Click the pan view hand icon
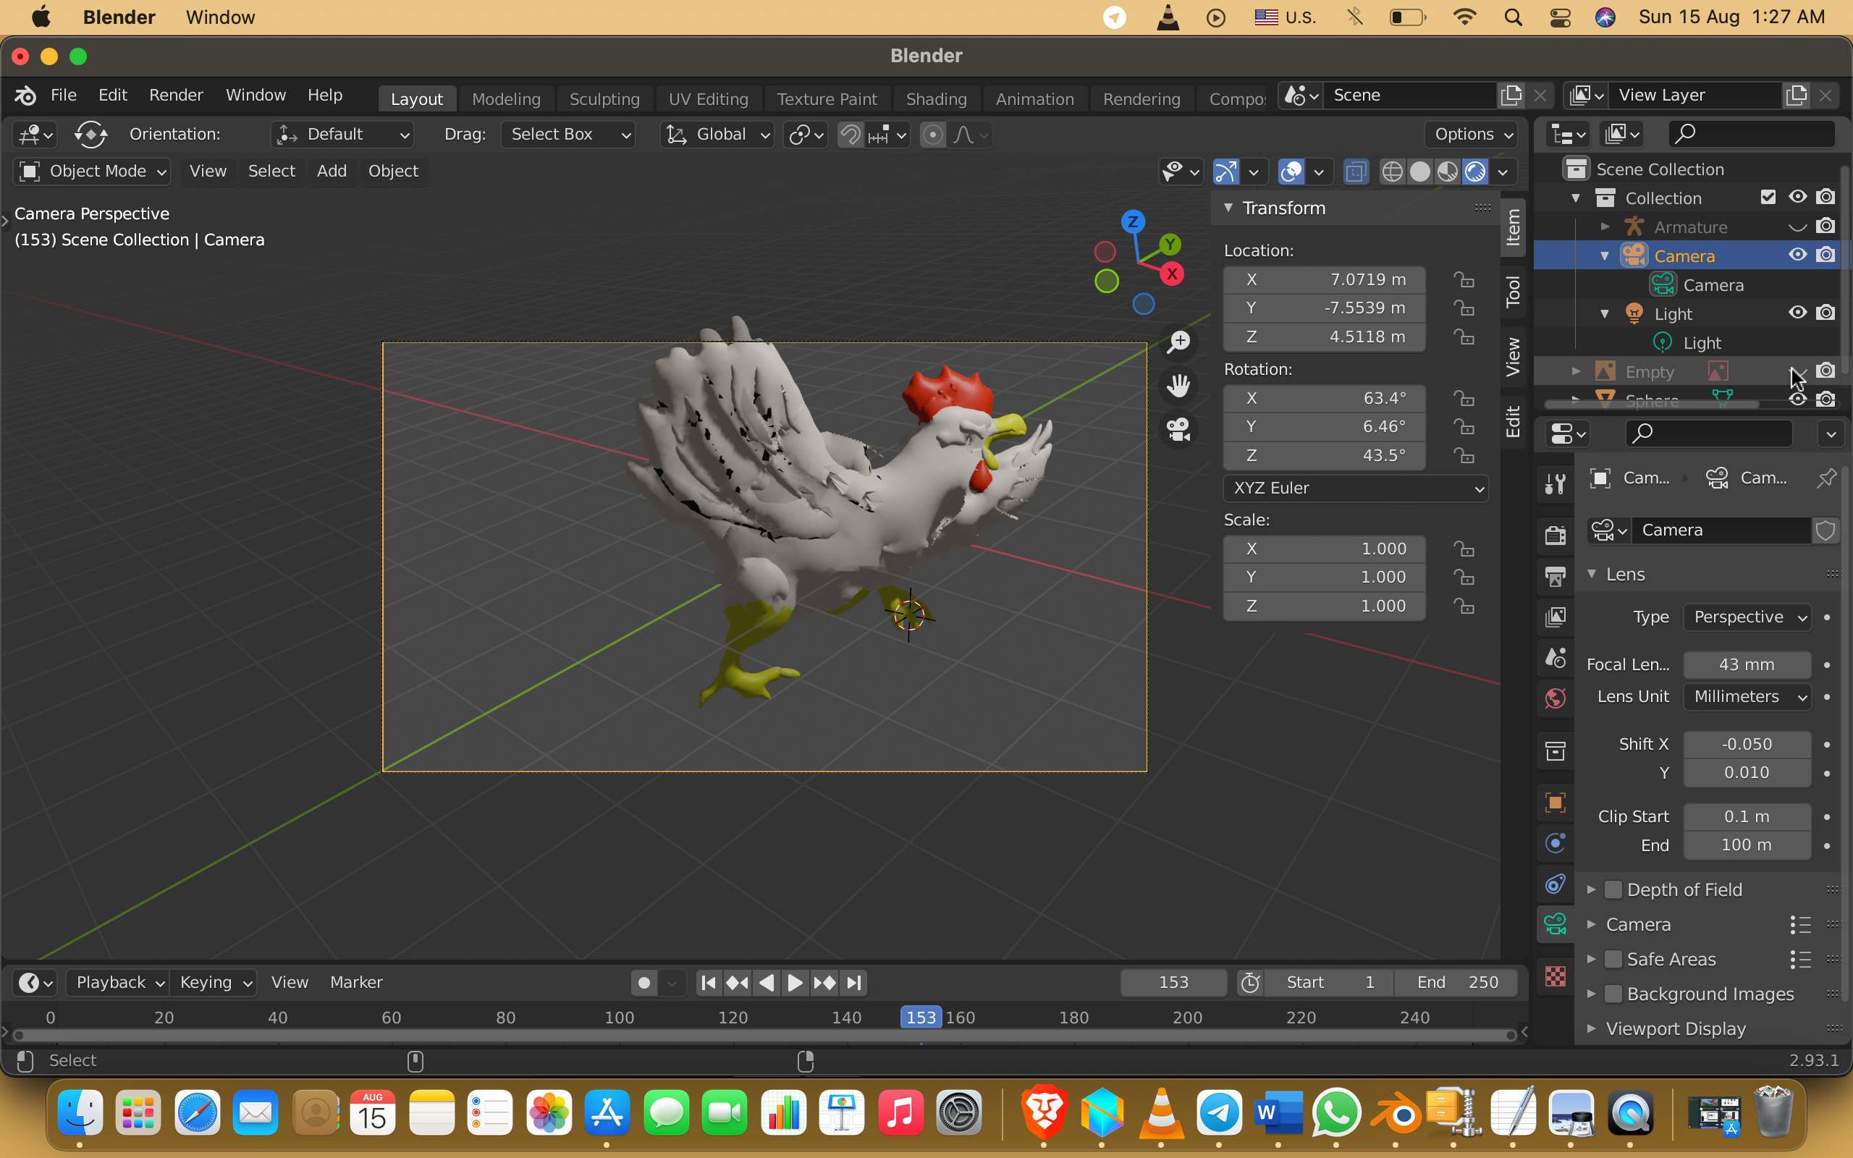The width and height of the screenshot is (1853, 1158). (x=1178, y=385)
